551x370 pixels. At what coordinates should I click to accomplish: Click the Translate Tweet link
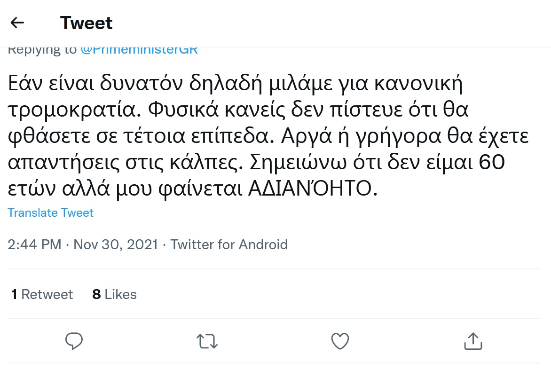click(51, 213)
